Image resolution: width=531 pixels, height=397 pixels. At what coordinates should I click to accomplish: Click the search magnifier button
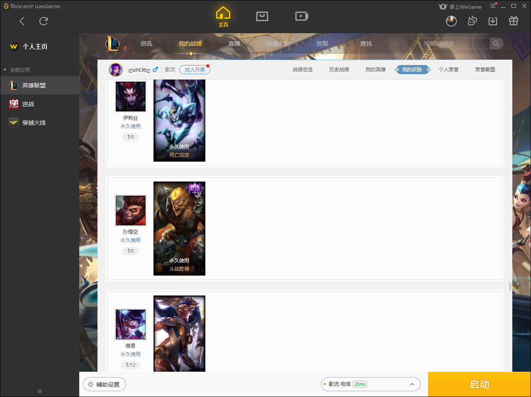(x=496, y=44)
